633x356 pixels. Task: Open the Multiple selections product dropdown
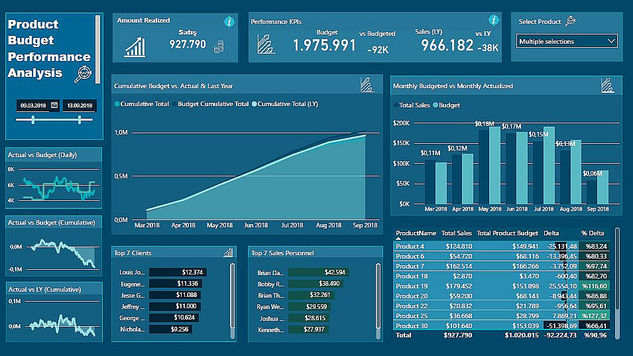[x=567, y=41]
